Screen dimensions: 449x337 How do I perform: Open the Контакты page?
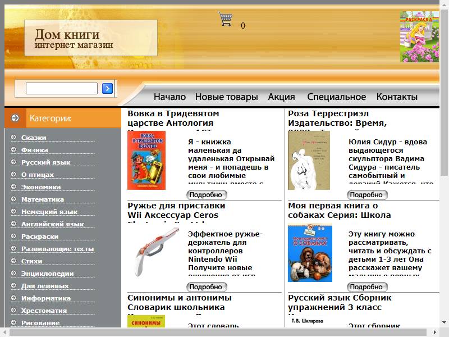[397, 97]
